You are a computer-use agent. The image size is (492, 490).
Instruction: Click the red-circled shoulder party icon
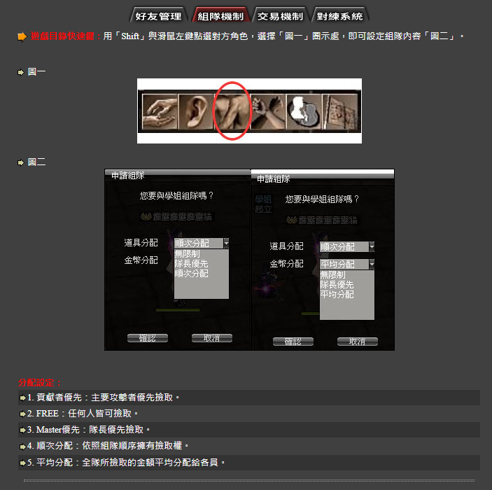point(231,111)
